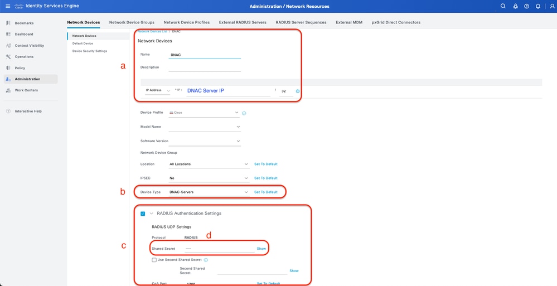Click the subnet mask field showing 32
The height and width of the screenshot is (286, 557).
click(287, 91)
